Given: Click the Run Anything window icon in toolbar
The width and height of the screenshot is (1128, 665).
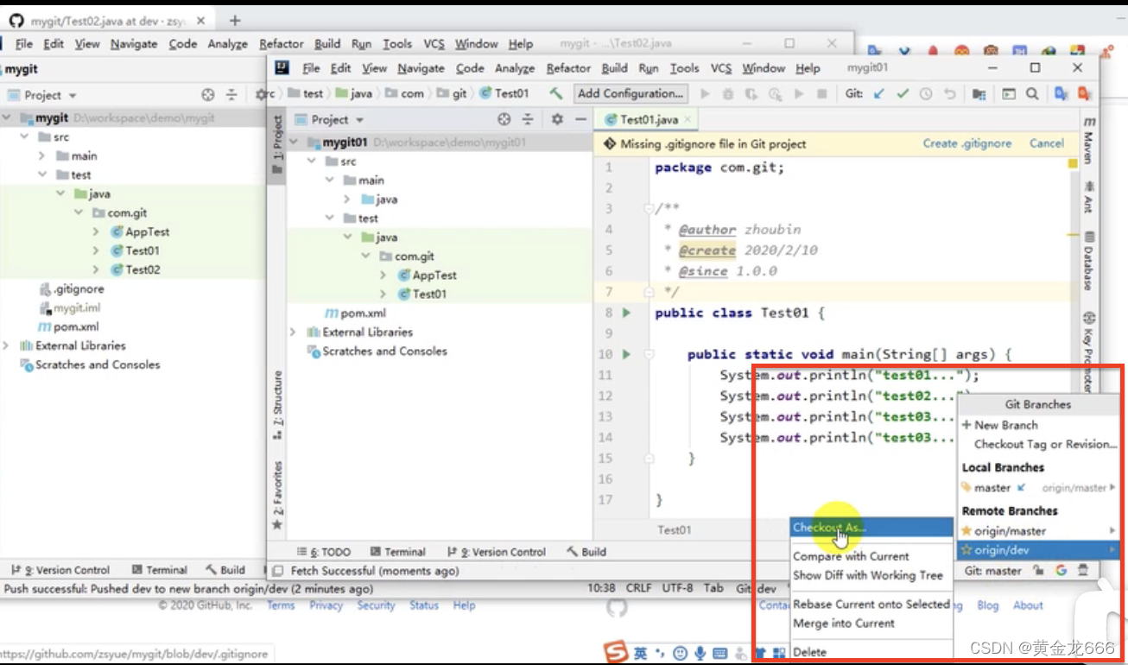Looking at the screenshot, I should 1008,93.
